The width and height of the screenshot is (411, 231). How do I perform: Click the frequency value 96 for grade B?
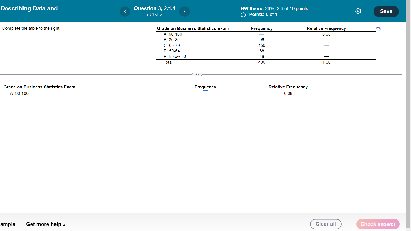click(262, 40)
